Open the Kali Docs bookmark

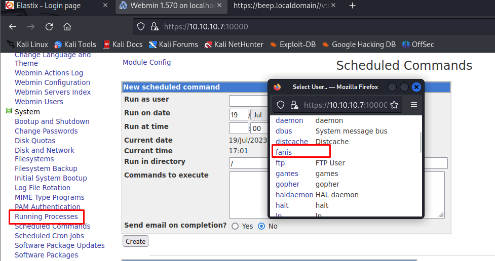[x=123, y=45]
